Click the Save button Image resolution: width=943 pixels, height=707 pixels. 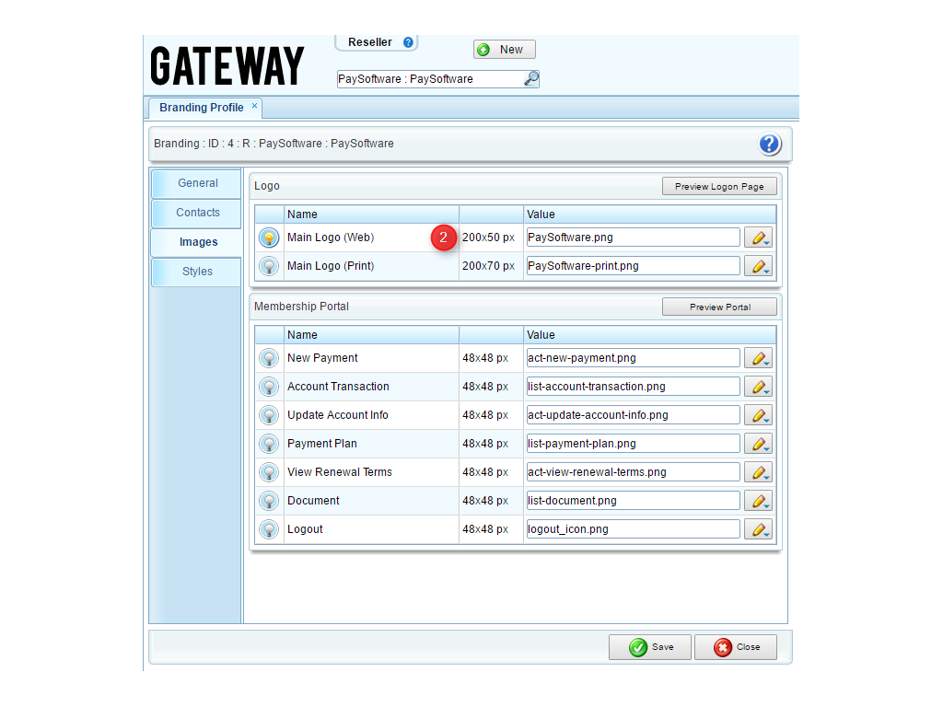649,647
